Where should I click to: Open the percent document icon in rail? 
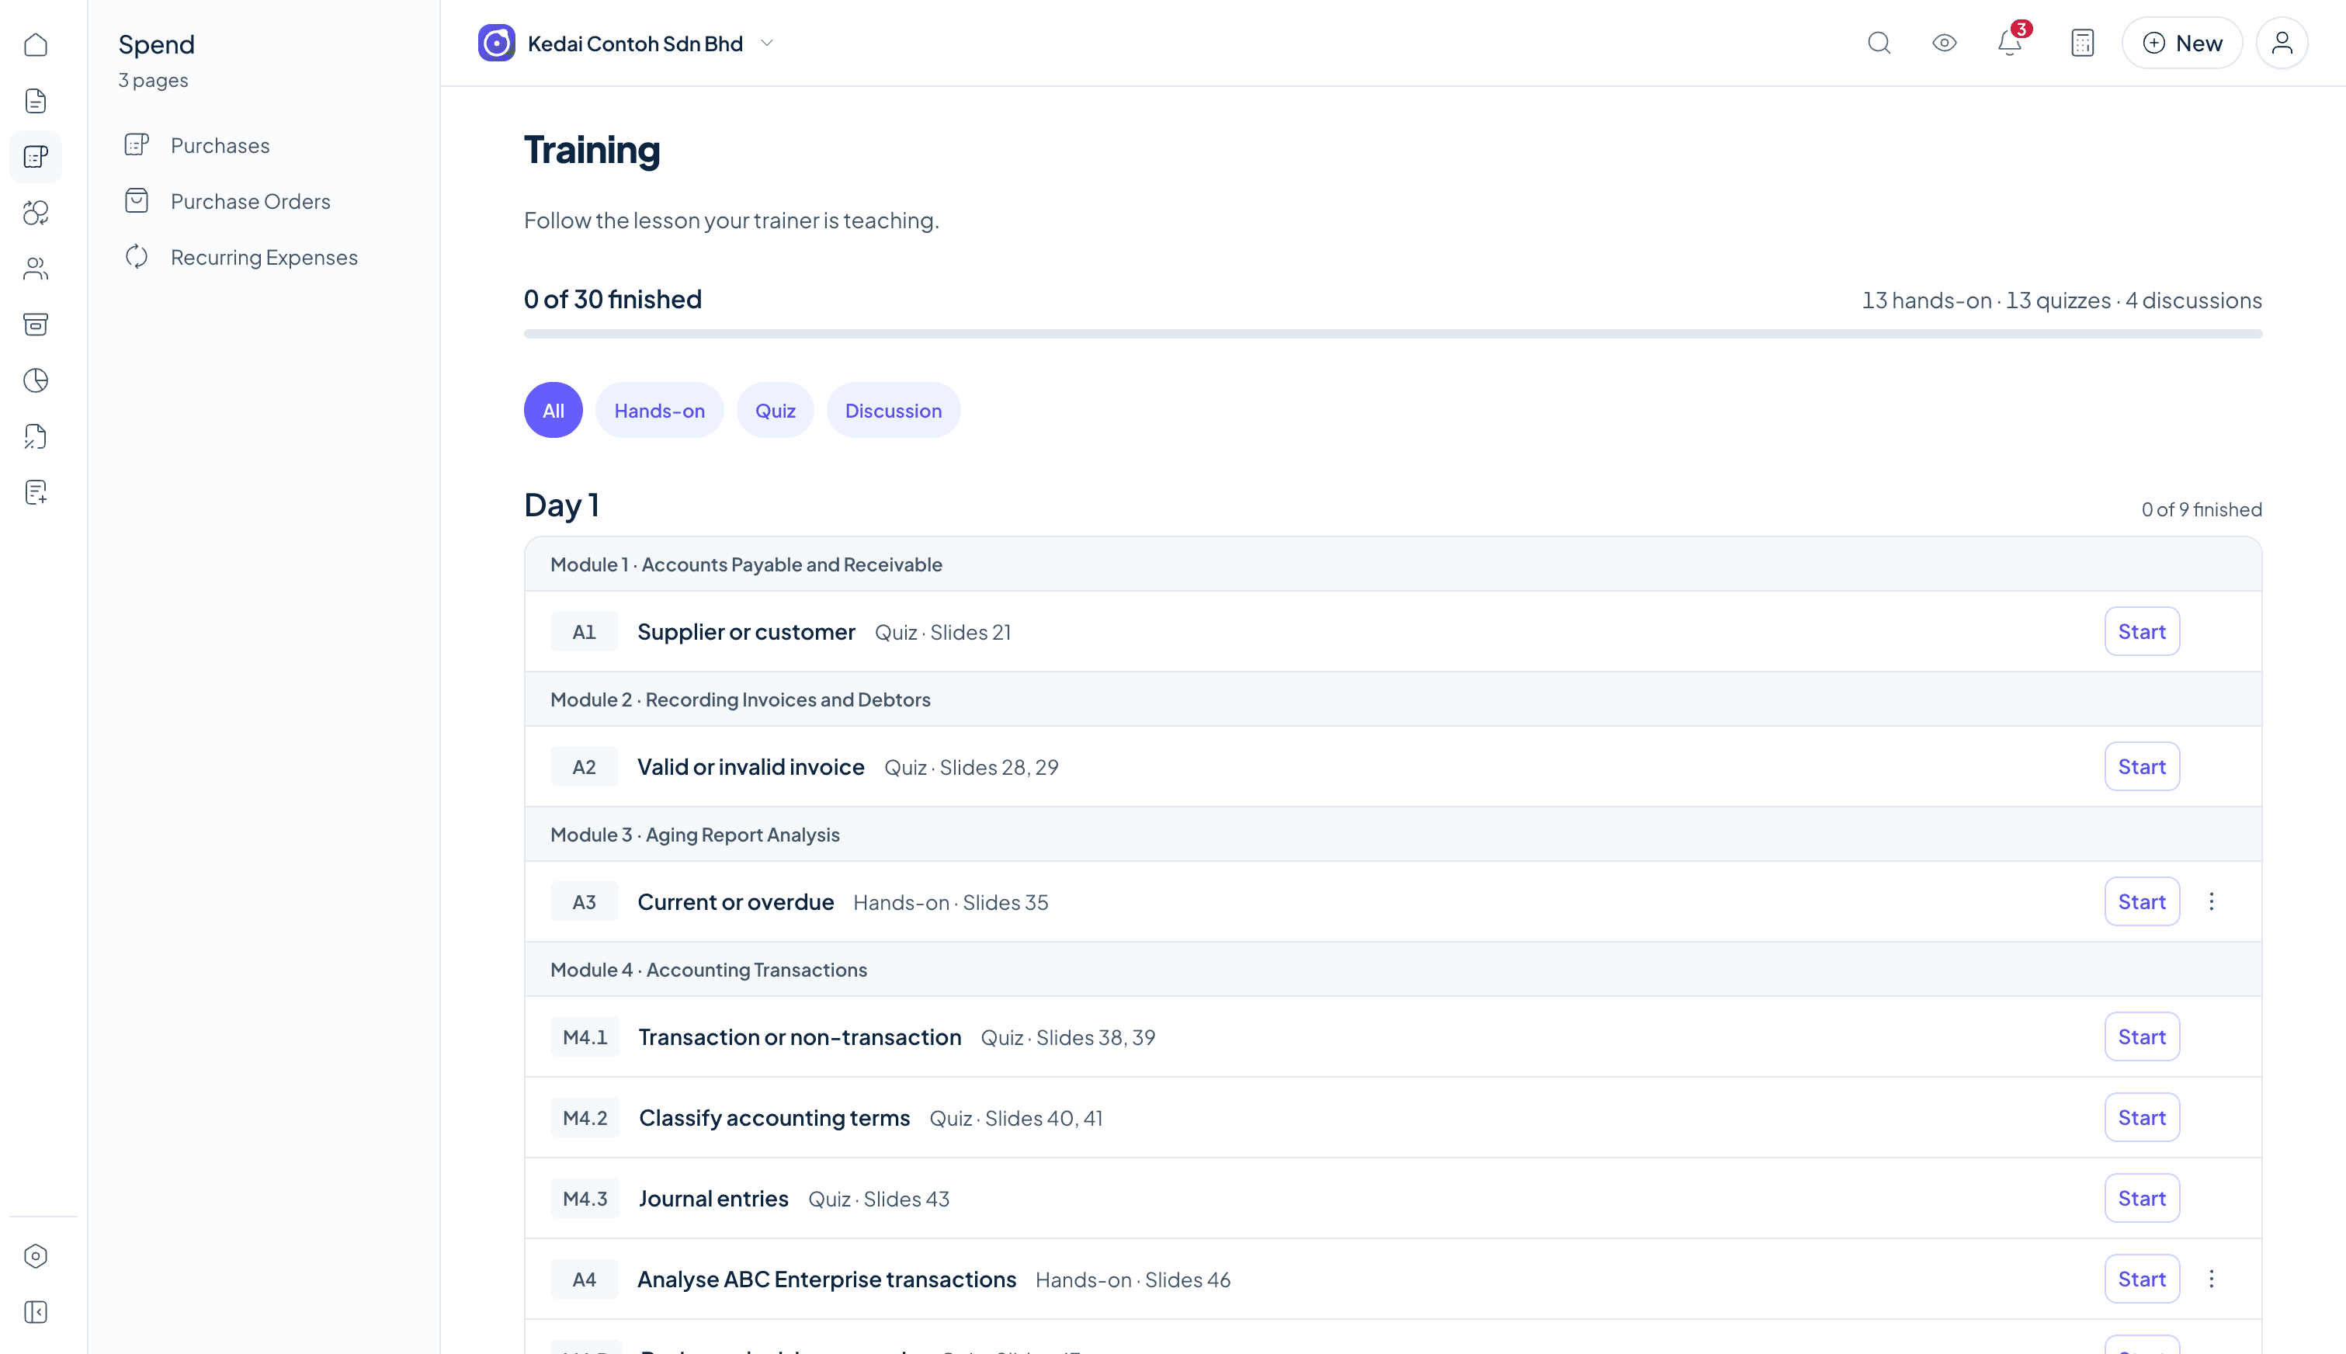(x=36, y=436)
